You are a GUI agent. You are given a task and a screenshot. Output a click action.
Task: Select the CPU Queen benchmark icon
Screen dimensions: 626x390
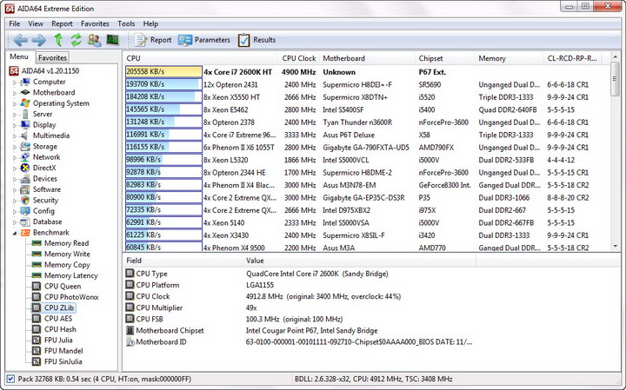point(37,287)
